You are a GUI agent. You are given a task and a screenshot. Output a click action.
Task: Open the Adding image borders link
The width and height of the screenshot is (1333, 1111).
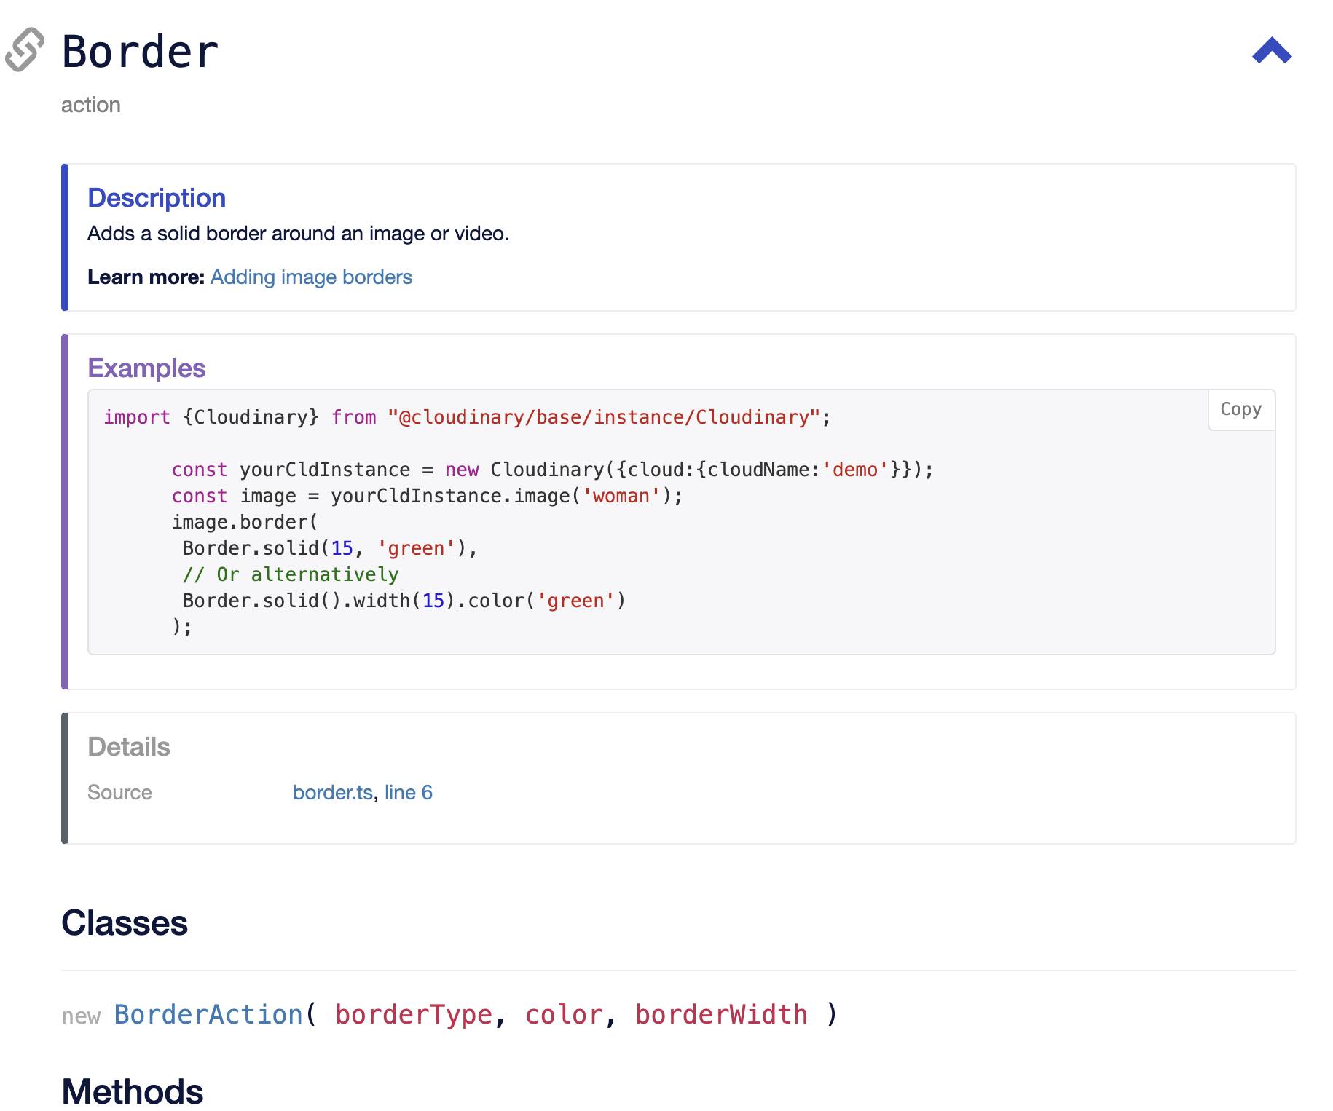click(x=311, y=277)
